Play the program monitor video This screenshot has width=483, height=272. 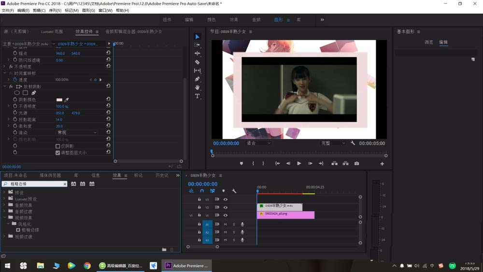click(299, 164)
